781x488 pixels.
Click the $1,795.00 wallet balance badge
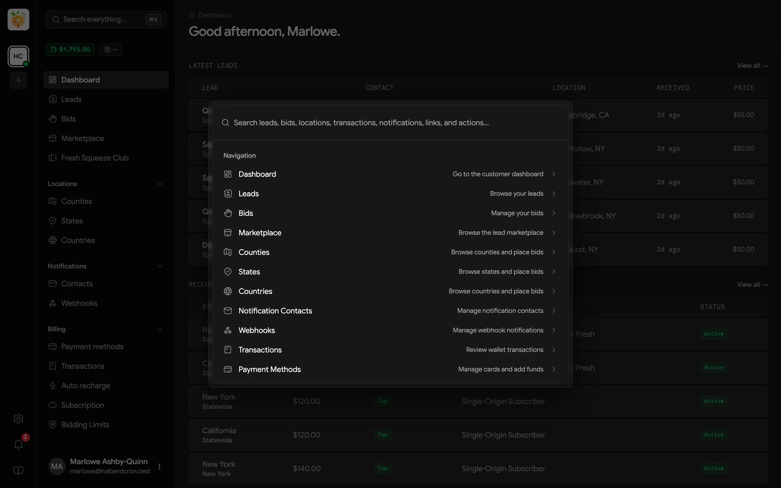point(70,49)
